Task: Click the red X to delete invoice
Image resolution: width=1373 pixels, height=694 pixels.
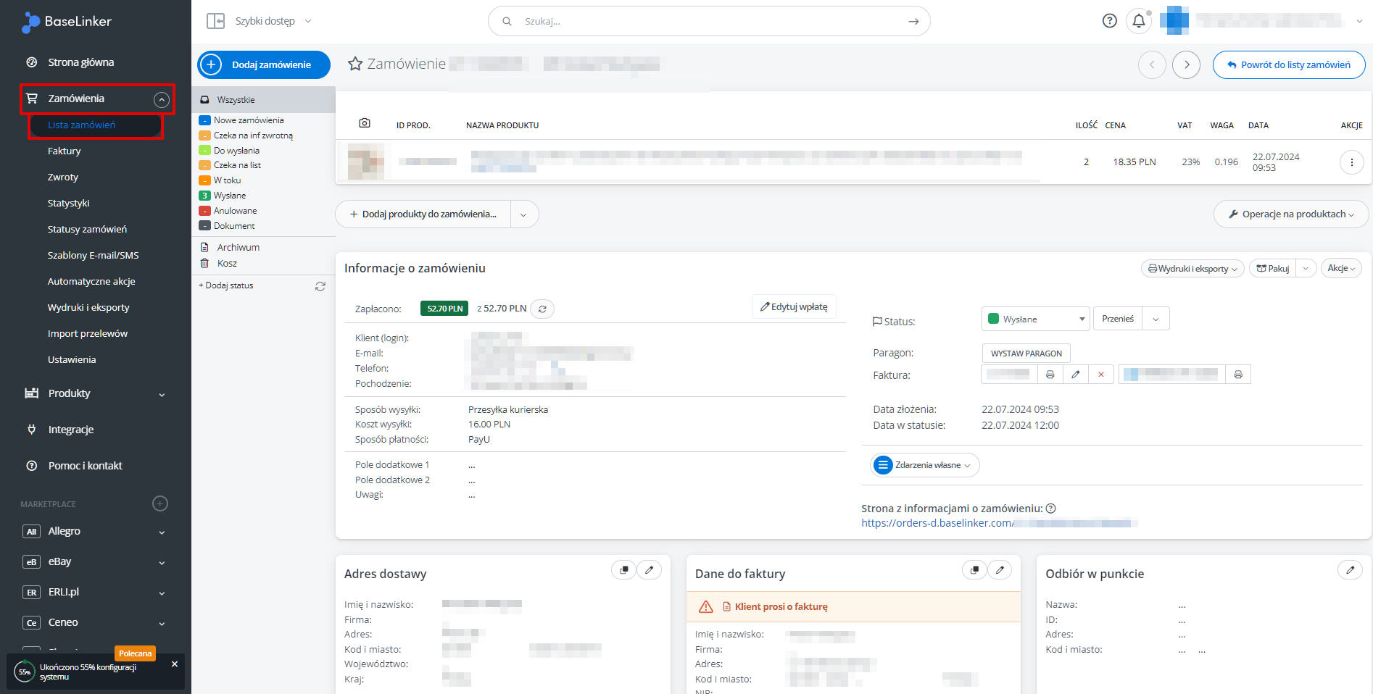Action: click(1100, 375)
